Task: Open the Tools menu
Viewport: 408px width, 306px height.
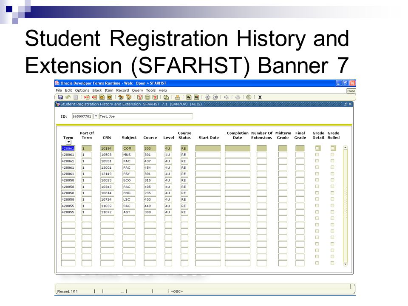Action: (150, 90)
